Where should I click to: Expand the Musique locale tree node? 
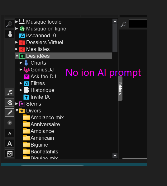click(x=17, y=22)
